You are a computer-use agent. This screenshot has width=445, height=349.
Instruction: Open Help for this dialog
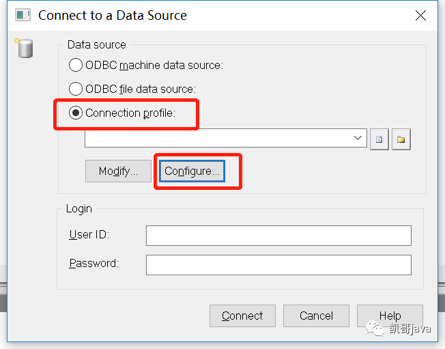[x=390, y=316]
